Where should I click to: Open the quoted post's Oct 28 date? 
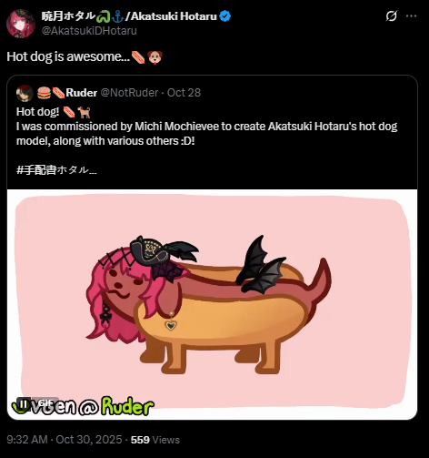click(184, 93)
